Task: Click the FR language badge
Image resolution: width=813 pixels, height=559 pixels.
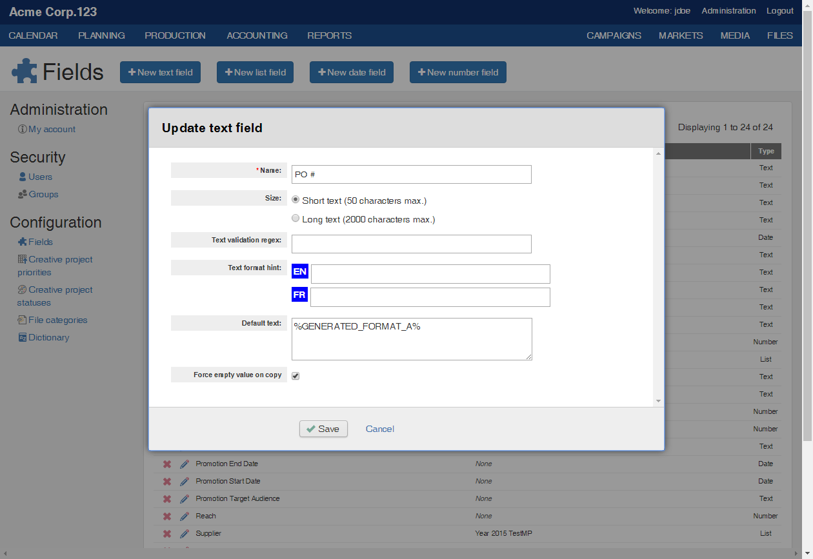Action: click(299, 295)
